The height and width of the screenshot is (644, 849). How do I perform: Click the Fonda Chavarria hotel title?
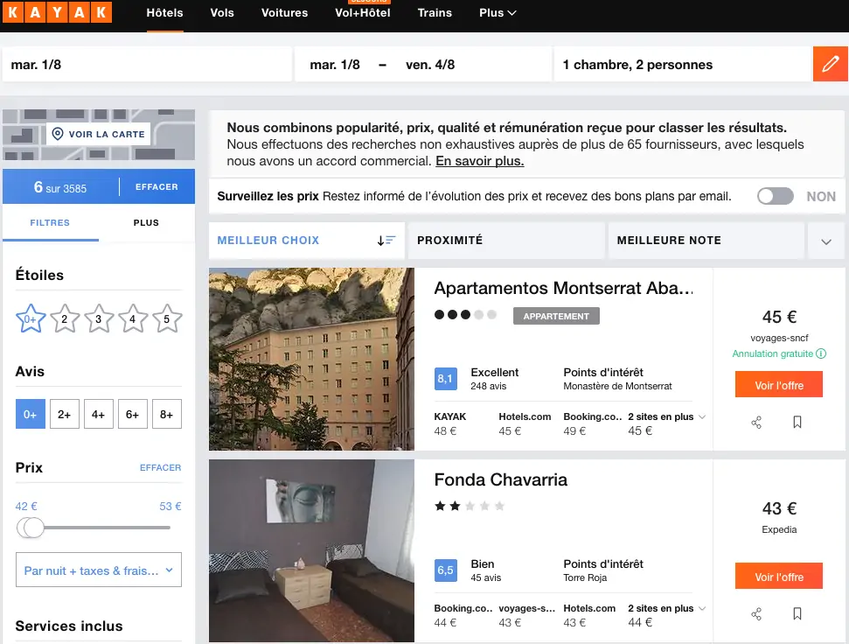501,479
